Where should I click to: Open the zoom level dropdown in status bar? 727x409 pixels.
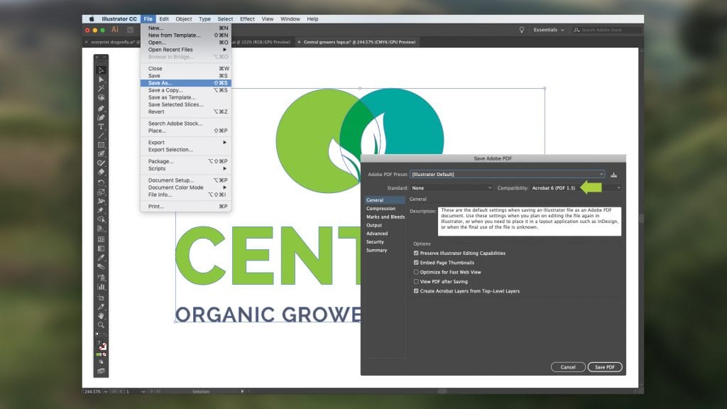pos(106,391)
